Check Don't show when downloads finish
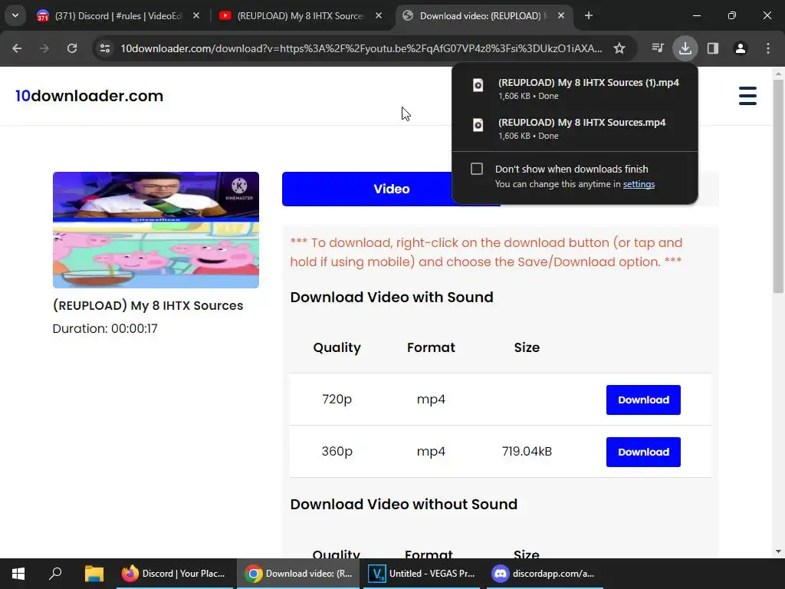 pyautogui.click(x=477, y=169)
